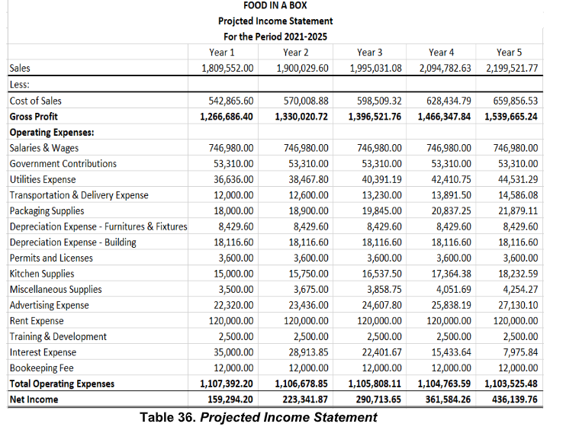The width and height of the screenshot is (579, 427).
Task: Select Total Operating Expenses Year 1 value
Action: 227,384
